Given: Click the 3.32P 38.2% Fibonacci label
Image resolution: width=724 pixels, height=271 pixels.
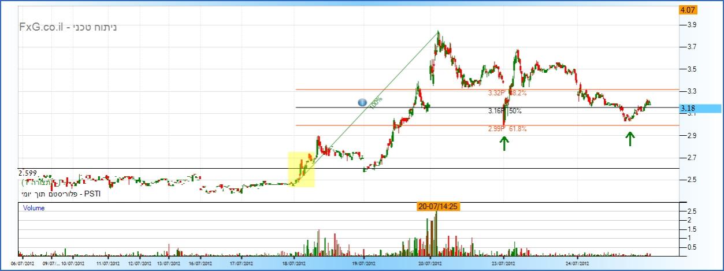Looking at the screenshot, I should tap(507, 93).
